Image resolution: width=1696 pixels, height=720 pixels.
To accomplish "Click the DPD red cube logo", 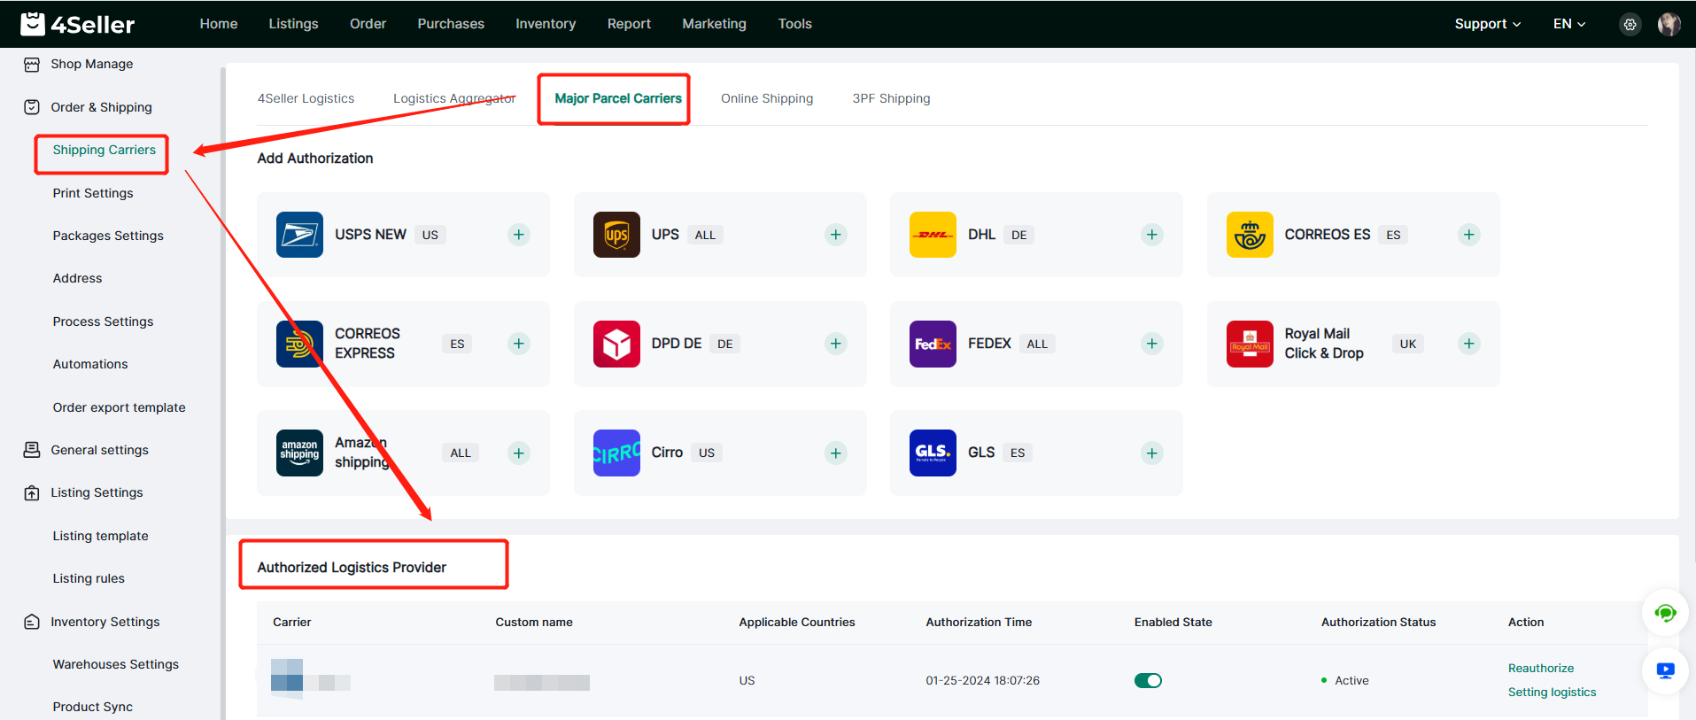I will tap(616, 344).
